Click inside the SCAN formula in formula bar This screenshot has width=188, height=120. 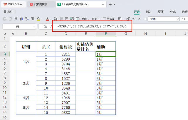pos(92,26)
